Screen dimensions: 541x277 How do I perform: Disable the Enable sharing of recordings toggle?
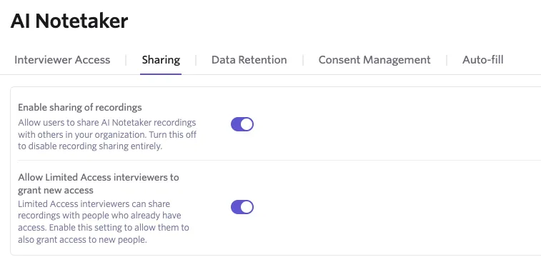242,124
